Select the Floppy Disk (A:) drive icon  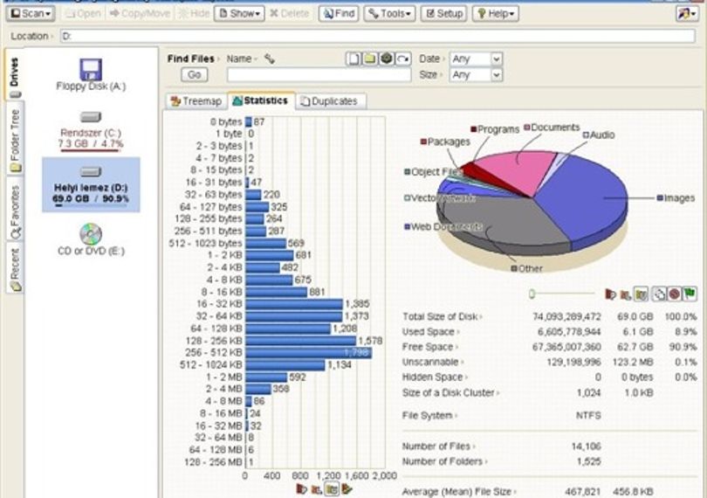point(91,70)
